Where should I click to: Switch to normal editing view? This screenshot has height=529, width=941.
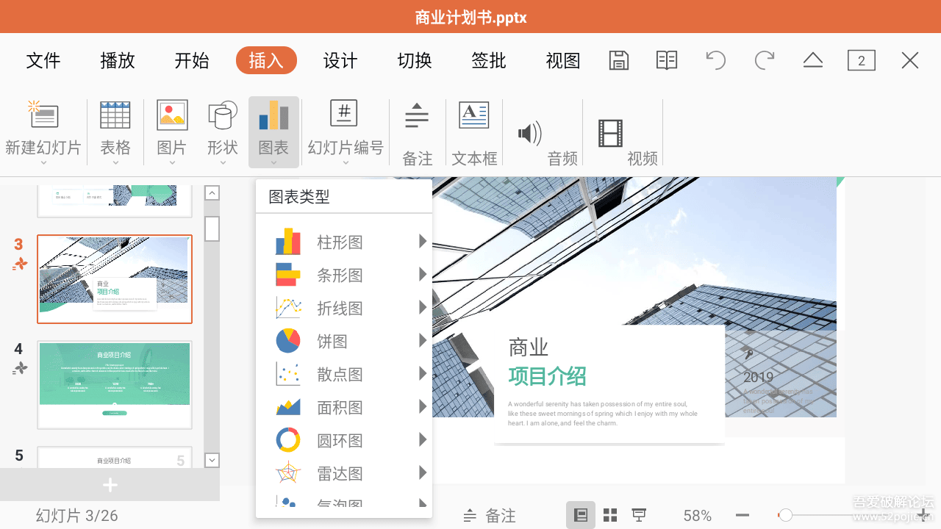pos(581,515)
